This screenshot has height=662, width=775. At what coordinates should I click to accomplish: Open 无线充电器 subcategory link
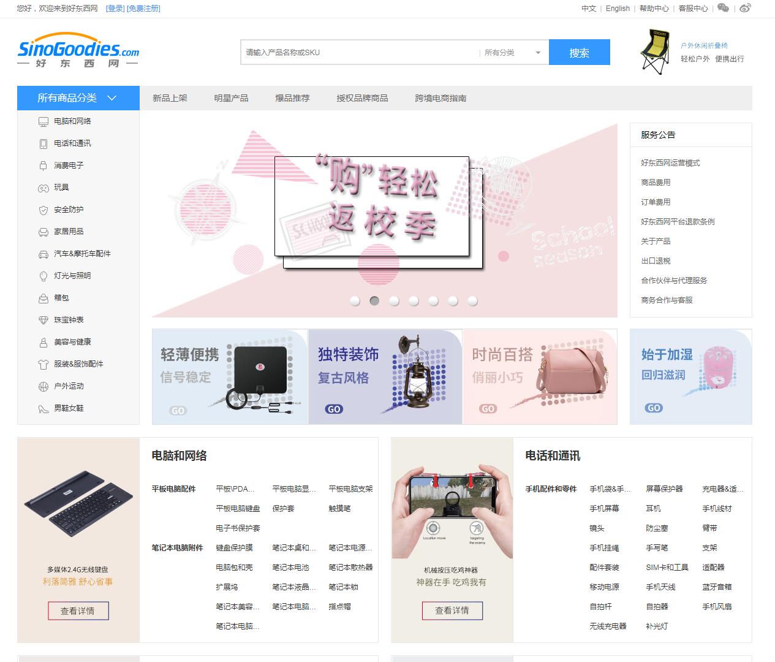click(x=608, y=626)
